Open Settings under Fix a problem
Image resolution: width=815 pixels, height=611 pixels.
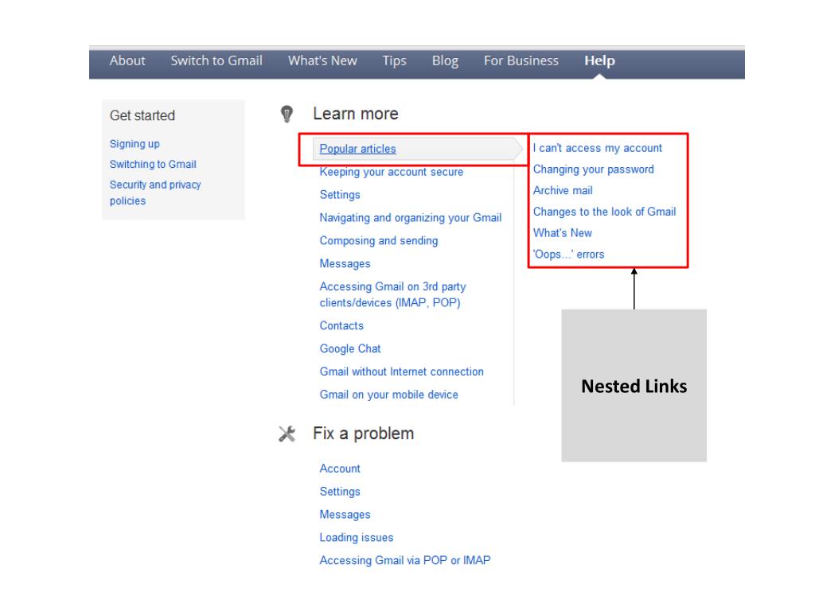(339, 492)
